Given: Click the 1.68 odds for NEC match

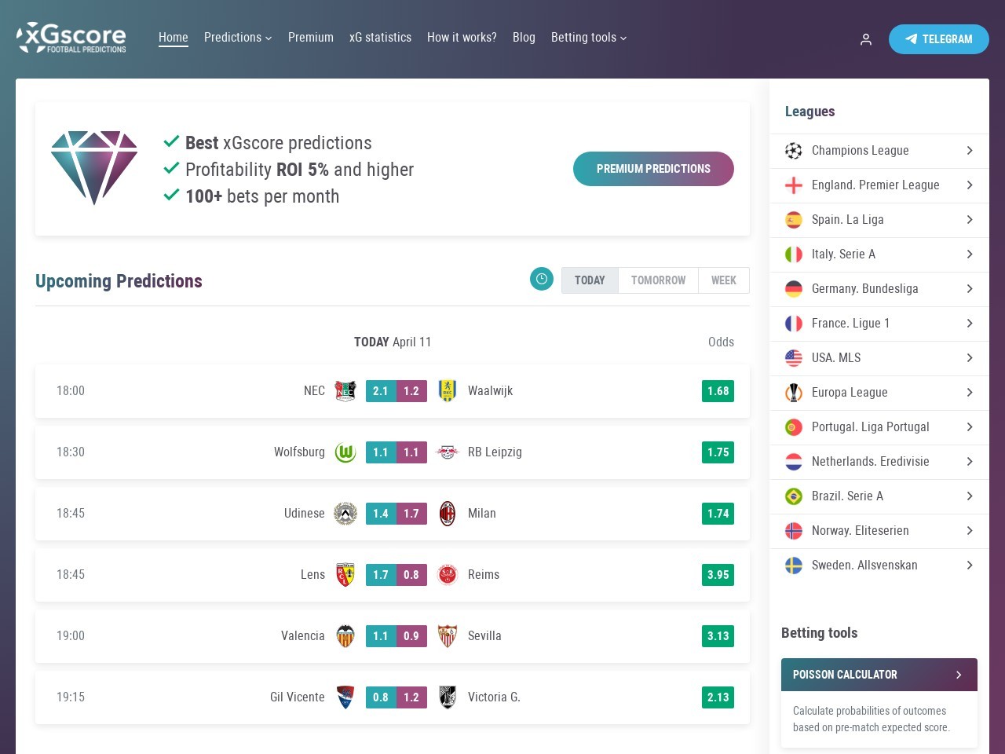Looking at the screenshot, I should 718,390.
